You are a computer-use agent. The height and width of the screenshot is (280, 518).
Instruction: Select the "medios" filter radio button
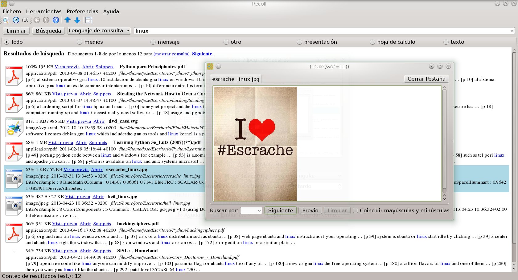click(x=80, y=42)
